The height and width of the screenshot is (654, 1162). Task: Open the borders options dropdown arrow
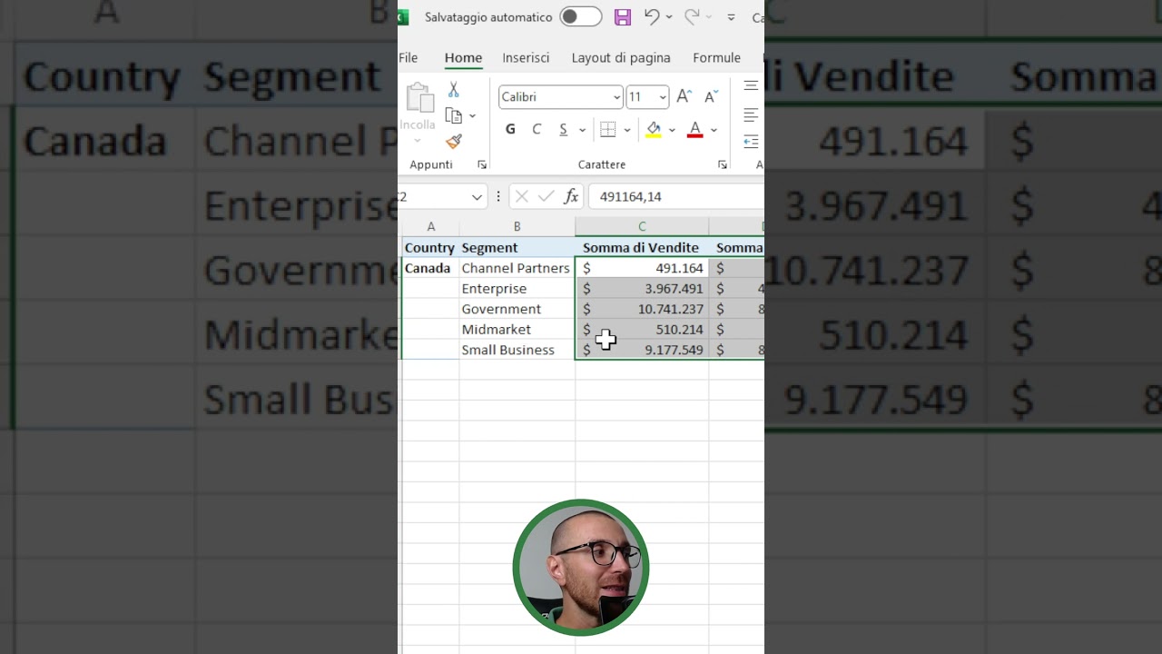pyautogui.click(x=626, y=130)
